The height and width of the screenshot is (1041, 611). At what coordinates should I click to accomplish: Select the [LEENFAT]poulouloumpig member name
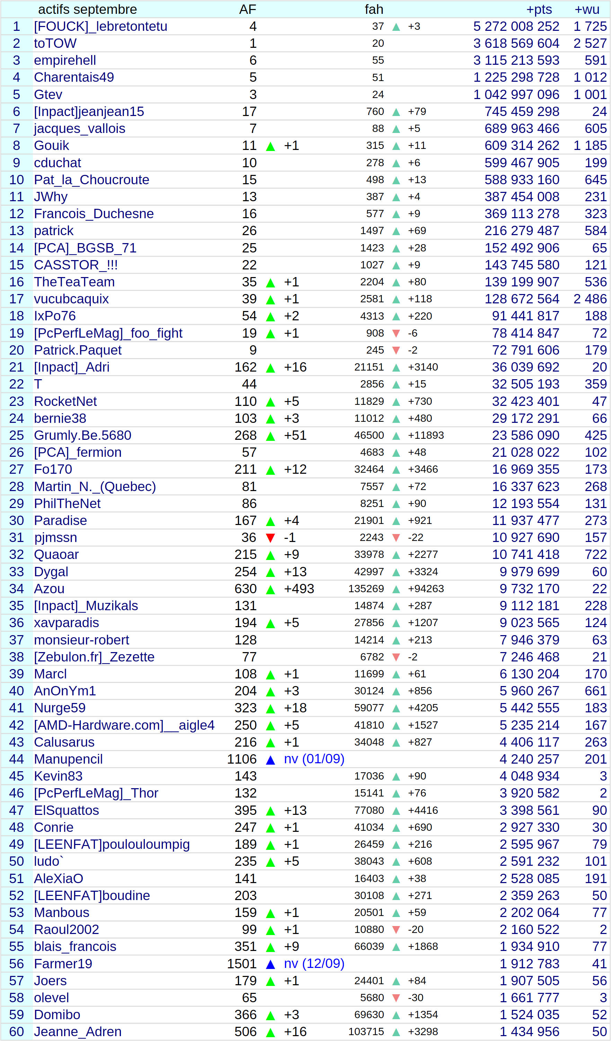(x=112, y=844)
